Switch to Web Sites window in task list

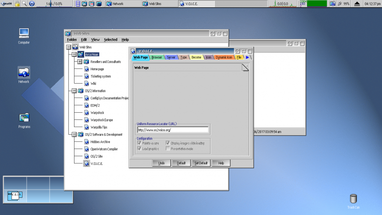pos(159,4)
